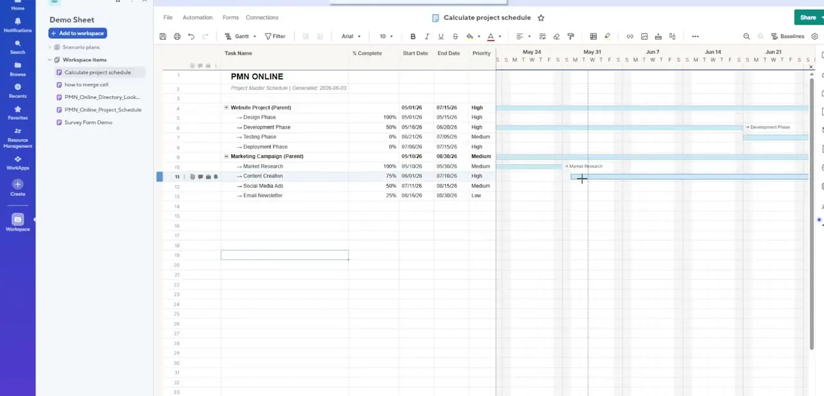
Task: Click the Add to workspace button
Action: (x=77, y=33)
